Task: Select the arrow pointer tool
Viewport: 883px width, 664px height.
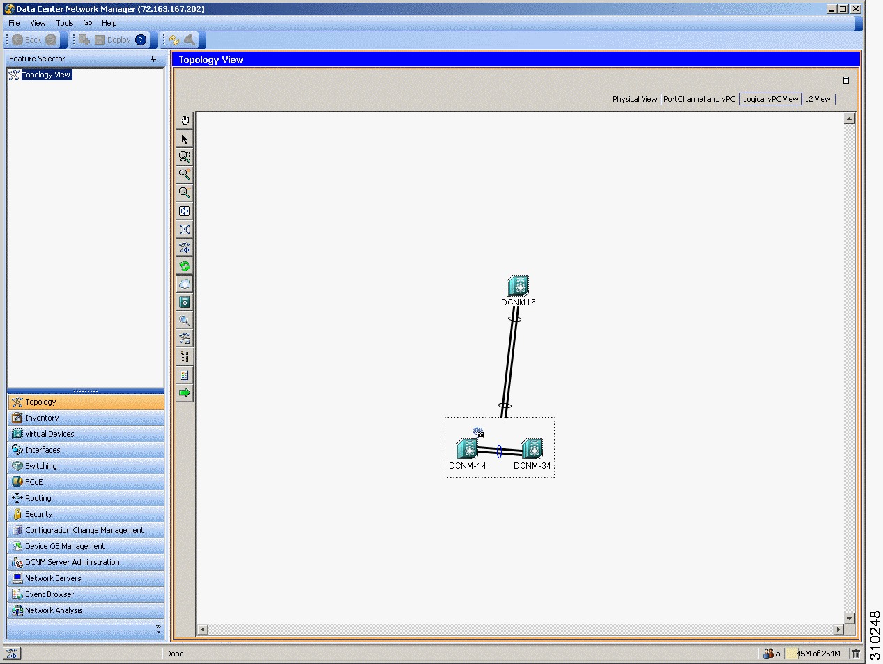Action: pos(185,139)
